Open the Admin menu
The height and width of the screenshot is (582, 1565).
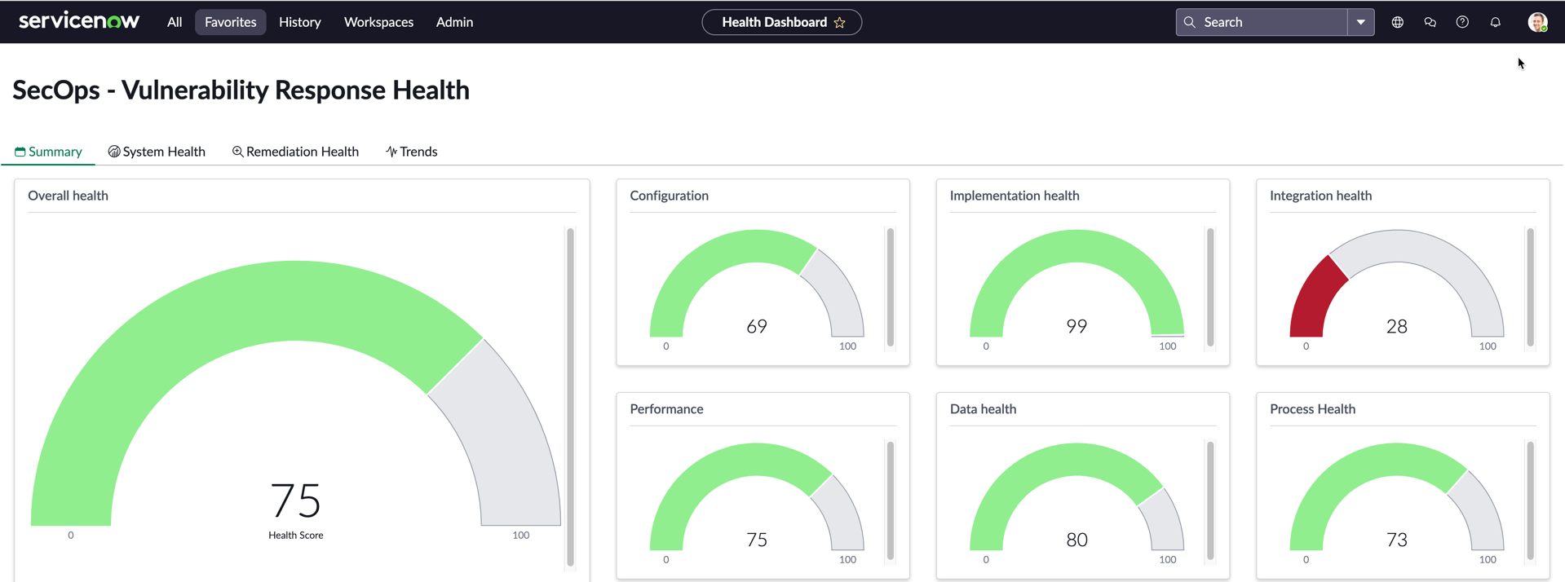(454, 22)
